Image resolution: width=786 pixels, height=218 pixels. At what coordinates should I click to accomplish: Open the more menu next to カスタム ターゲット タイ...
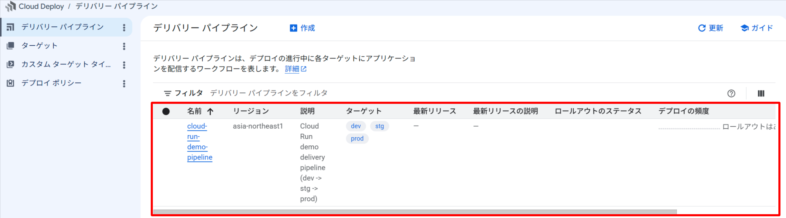point(124,65)
